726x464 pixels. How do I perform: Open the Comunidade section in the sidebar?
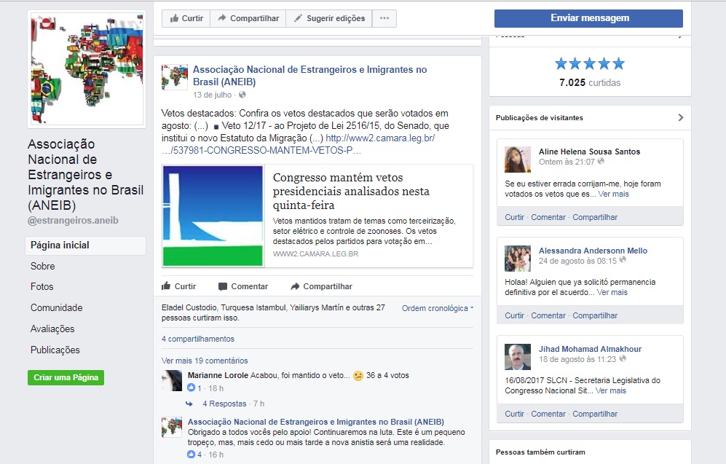pos(57,308)
